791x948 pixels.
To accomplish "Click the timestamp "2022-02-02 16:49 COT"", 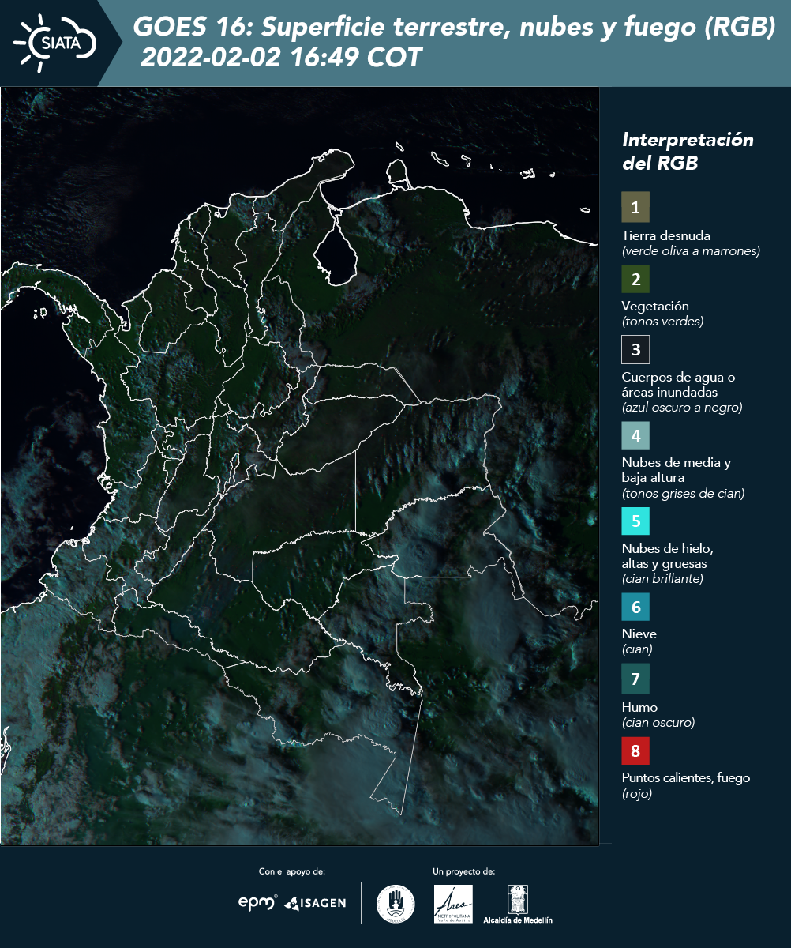I will click(x=281, y=58).
